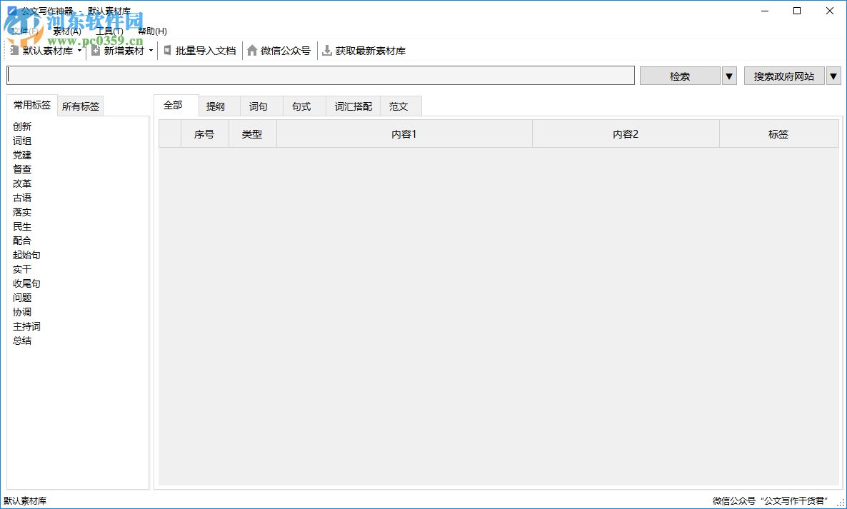Viewport: 847px width, 509px height.
Task: Minimize the application window
Action: pyautogui.click(x=765, y=11)
